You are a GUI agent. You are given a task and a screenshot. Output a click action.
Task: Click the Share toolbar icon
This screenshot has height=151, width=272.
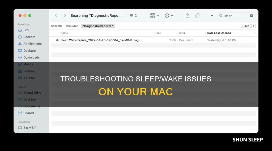click(188, 15)
